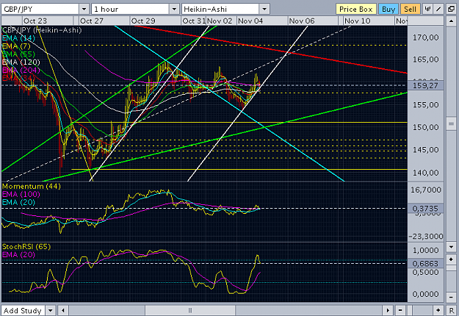Click the horizontal scroll left arrow
This screenshot has height=316, width=459.
(x=63, y=310)
